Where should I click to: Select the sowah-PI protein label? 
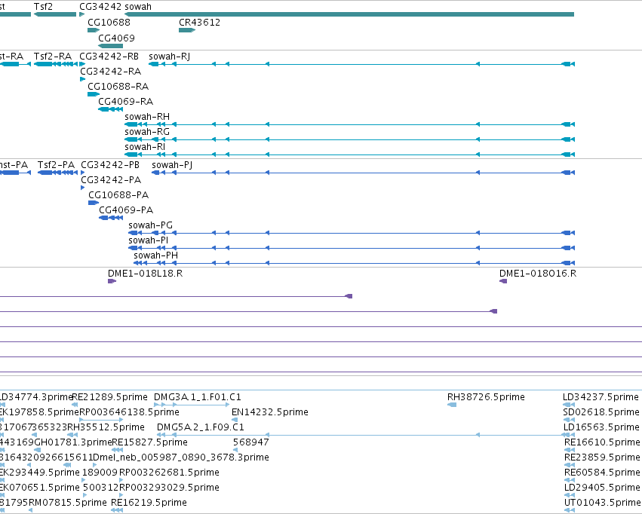pos(148,240)
